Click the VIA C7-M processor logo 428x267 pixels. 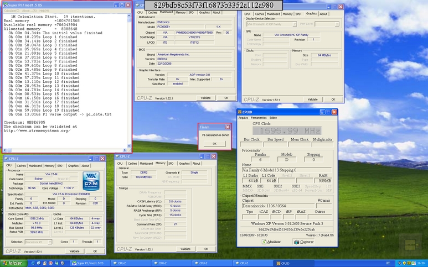coord(91,181)
